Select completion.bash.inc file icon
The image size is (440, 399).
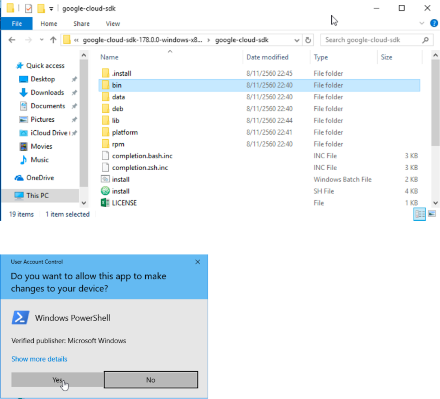(x=105, y=156)
